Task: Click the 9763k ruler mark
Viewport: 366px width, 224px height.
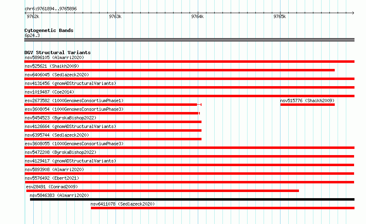Action: pos(115,16)
